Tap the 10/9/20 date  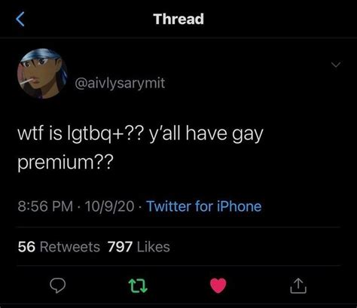pyautogui.click(x=110, y=206)
